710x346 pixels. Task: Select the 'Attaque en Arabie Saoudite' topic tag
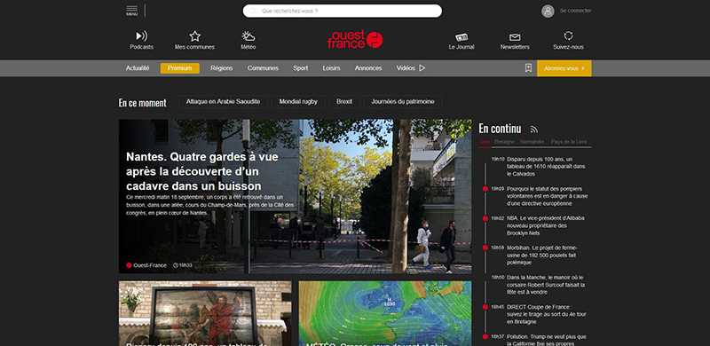(224, 101)
